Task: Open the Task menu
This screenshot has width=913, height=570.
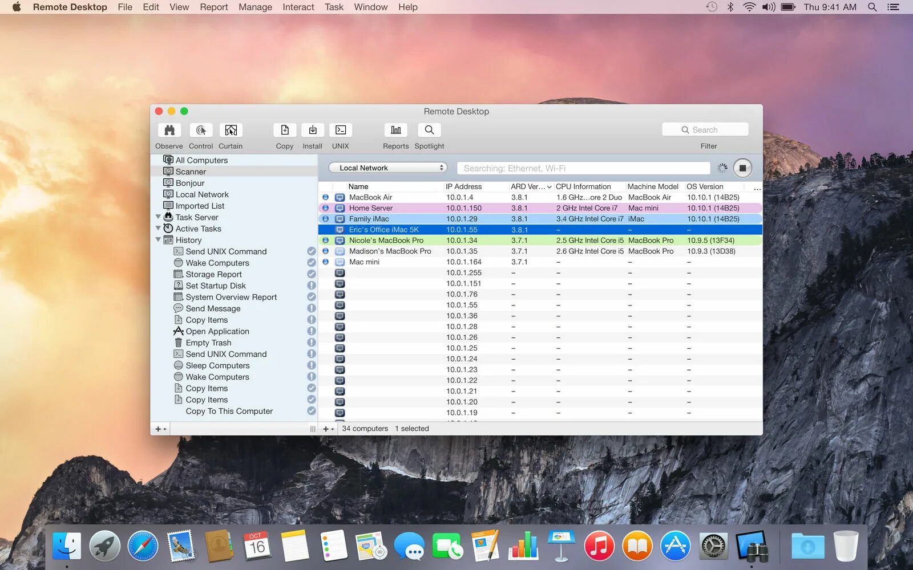Action: pos(334,7)
